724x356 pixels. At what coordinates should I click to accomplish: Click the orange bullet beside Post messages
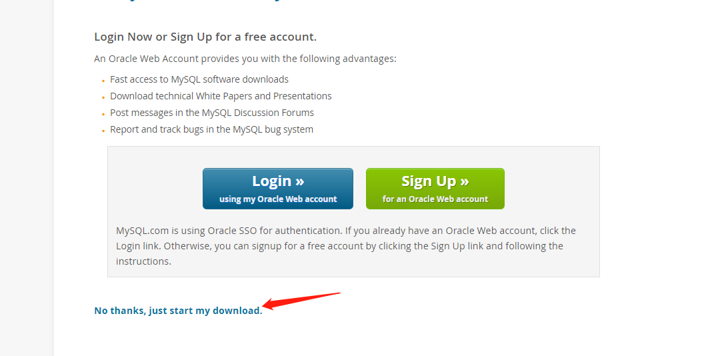click(103, 115)
